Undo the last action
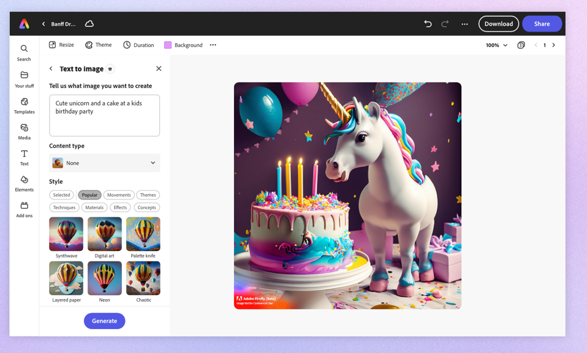 [428, 24]
